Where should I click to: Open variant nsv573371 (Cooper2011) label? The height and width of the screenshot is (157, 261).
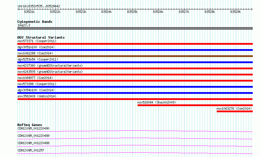click(37, 41)
